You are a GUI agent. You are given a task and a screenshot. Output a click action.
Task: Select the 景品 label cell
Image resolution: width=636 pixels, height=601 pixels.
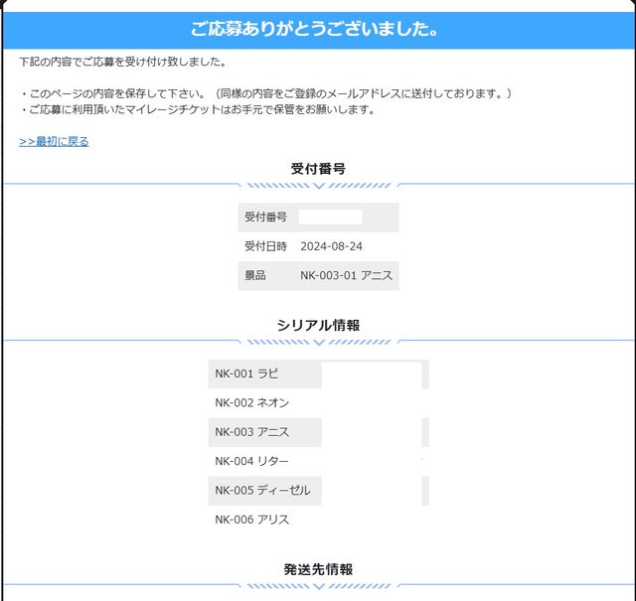pos(255,275)
